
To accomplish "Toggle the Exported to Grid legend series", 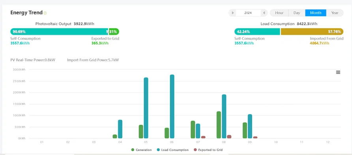I will pos(208,150).
